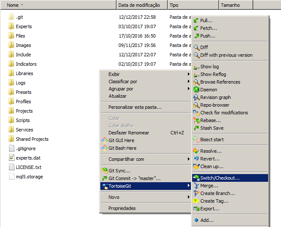
Task: Choose Export... menu entry text
Action: (210, 209)
